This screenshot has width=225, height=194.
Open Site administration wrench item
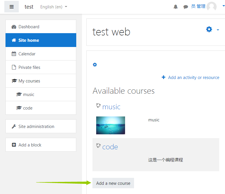pos(36,127)
